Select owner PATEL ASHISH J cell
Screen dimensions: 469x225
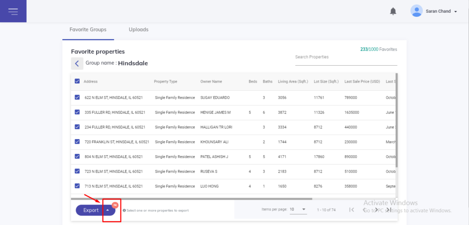click(214, 157)
